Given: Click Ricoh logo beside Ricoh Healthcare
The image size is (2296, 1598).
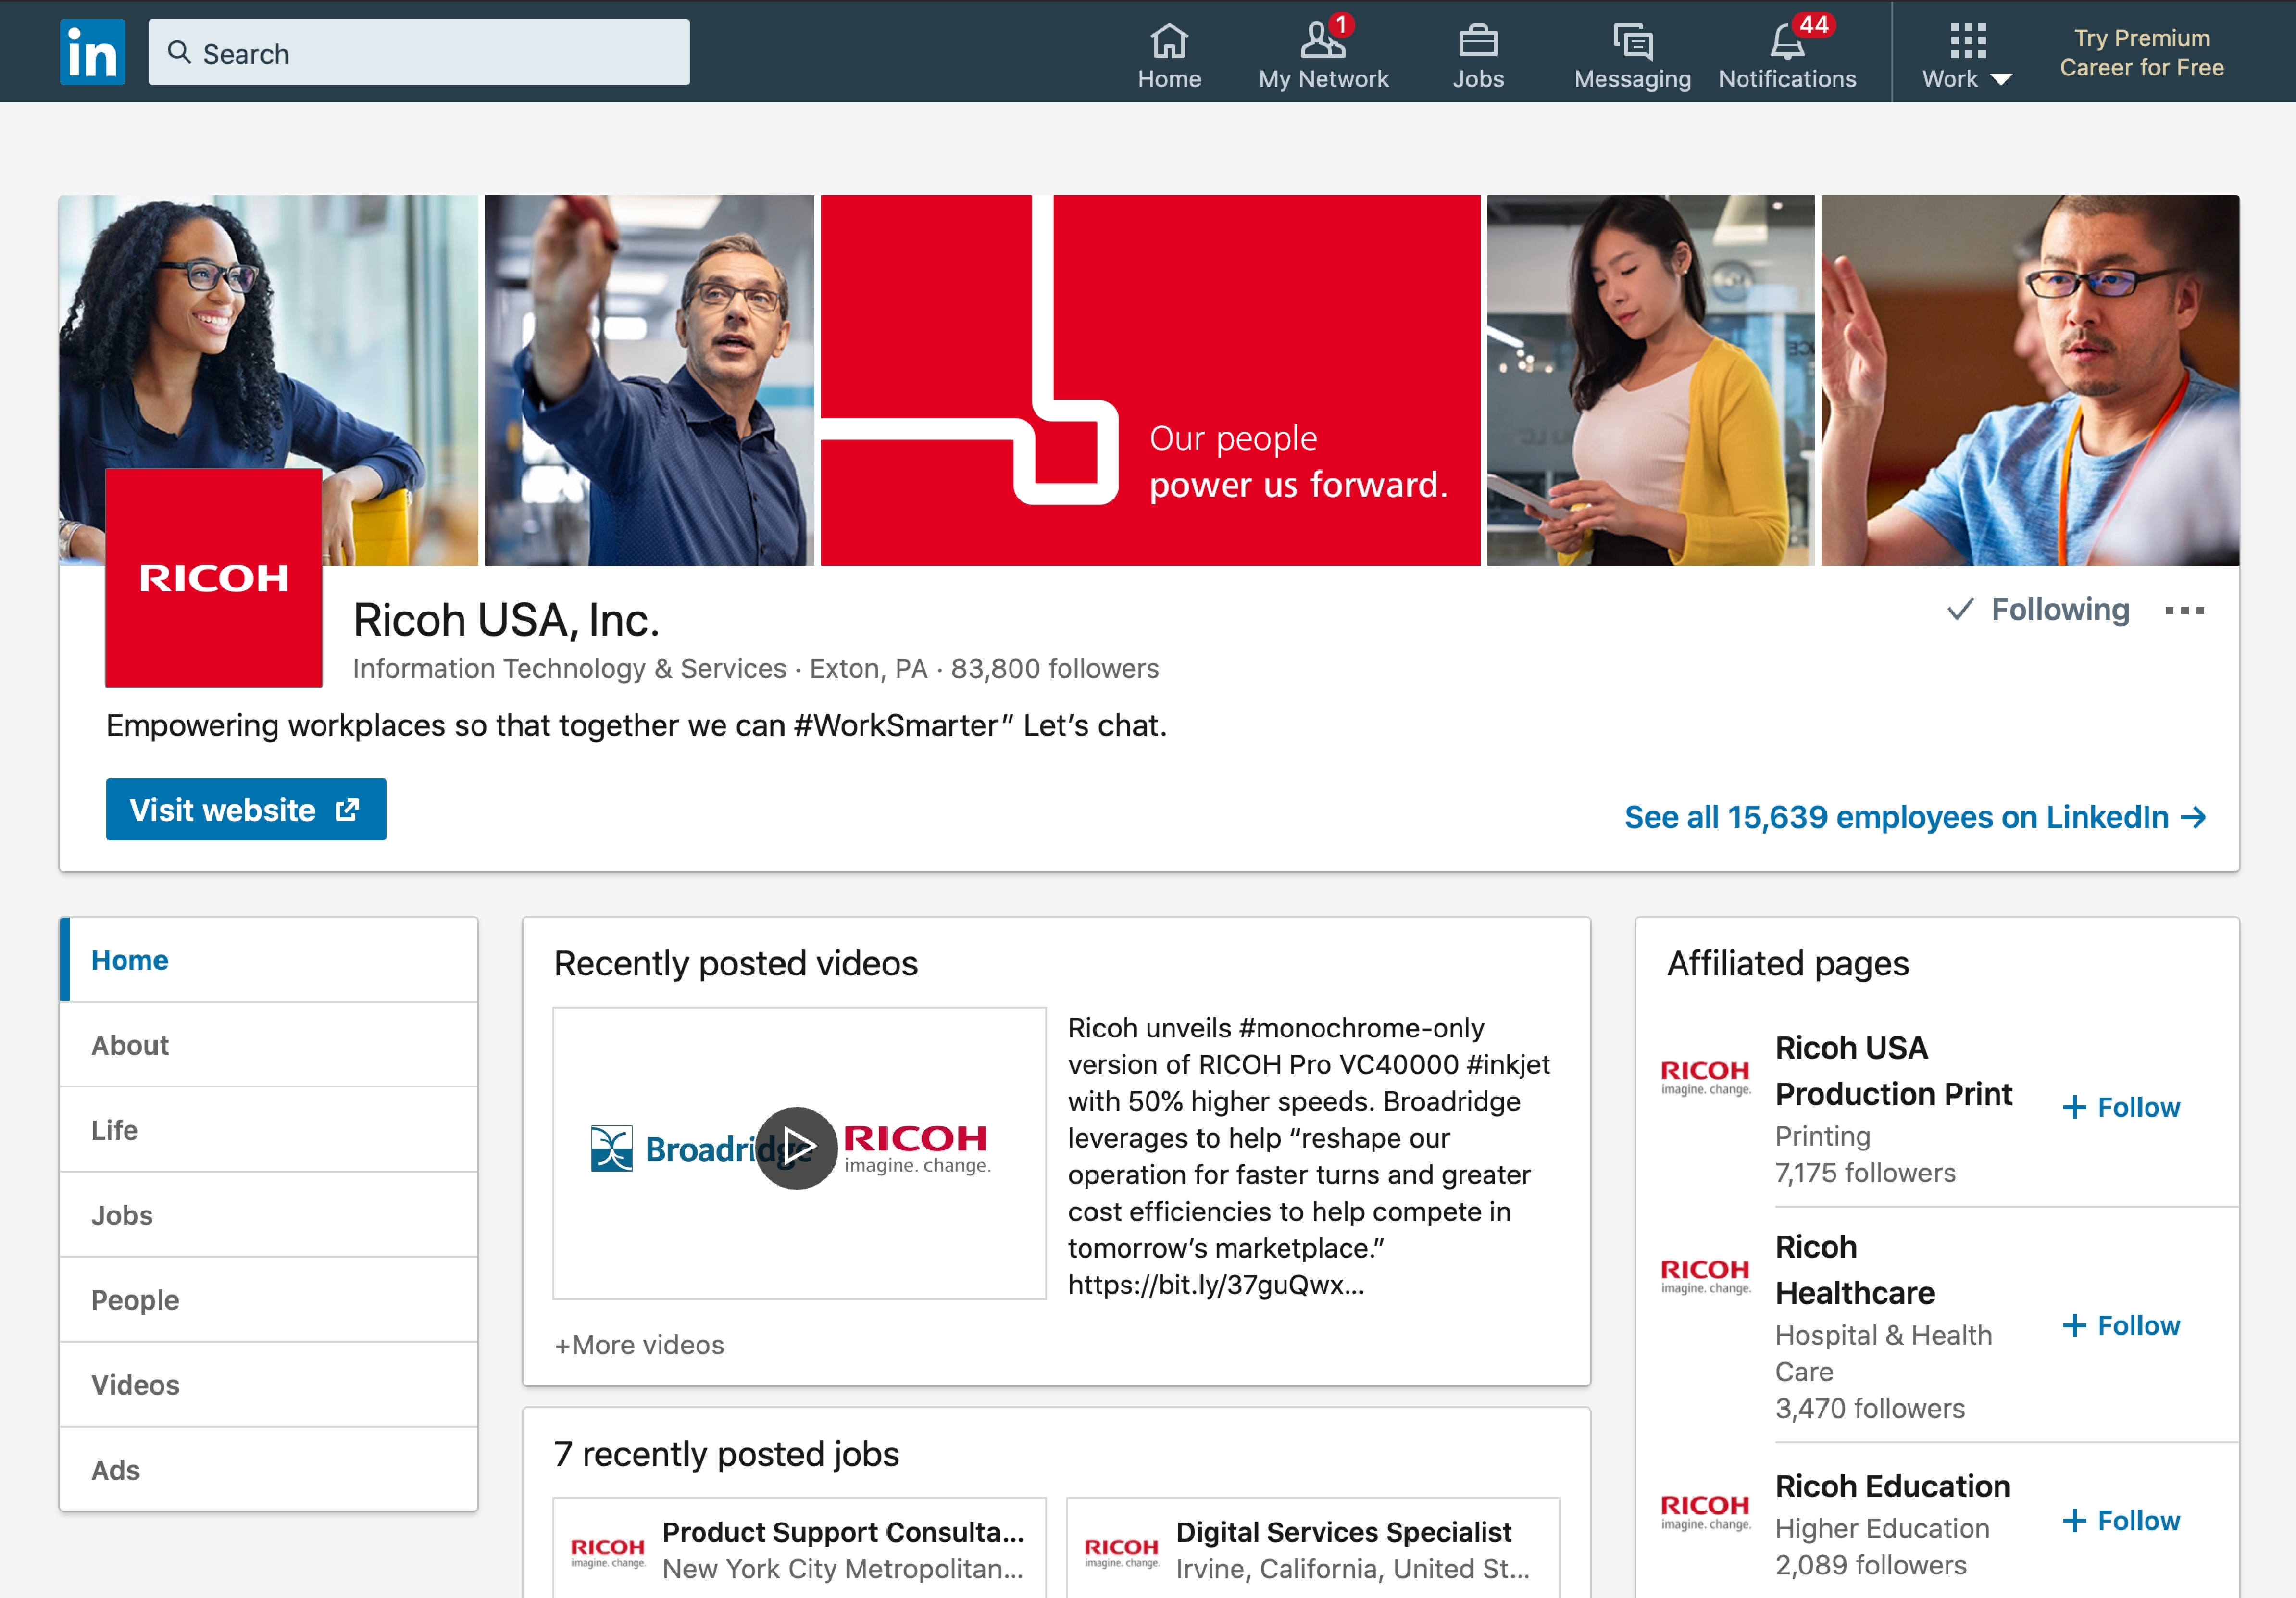Looking at the screenshot, I should pyautogui.click(x=1705, y=1276).
